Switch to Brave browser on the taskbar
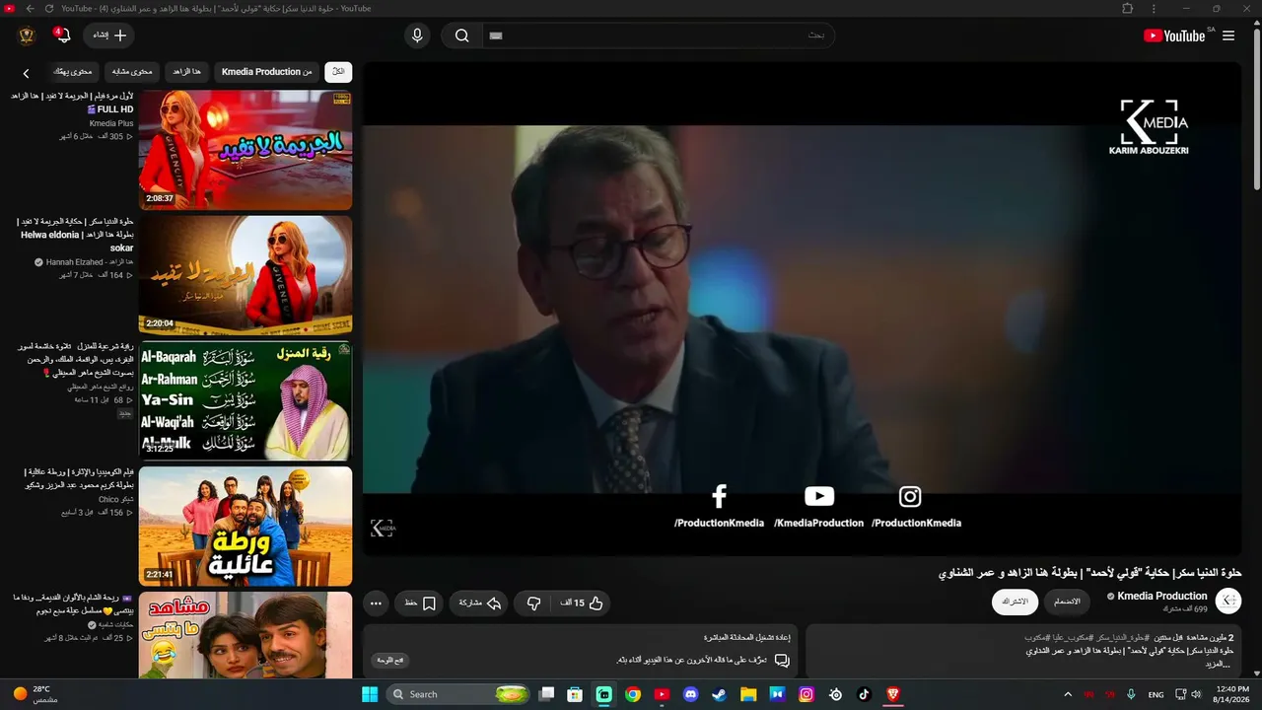 893,694
